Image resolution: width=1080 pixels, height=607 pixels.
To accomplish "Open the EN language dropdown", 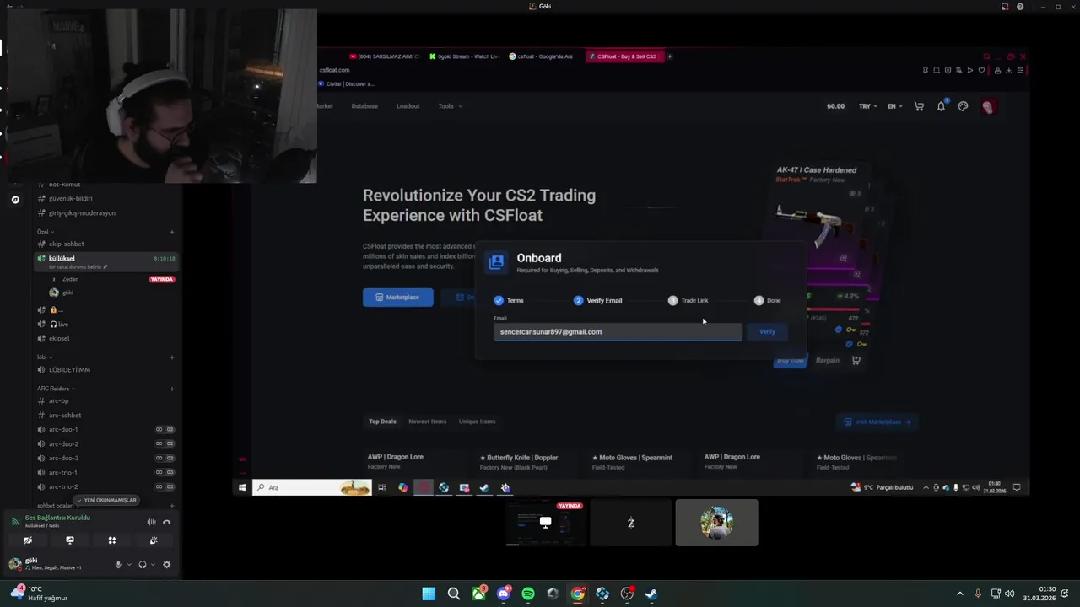I will click(x=894, y=106).
